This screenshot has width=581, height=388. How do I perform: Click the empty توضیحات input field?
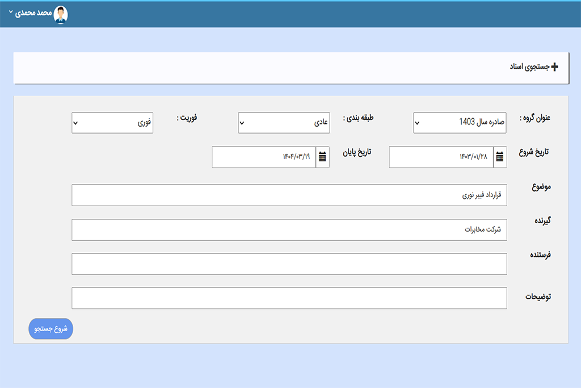coord(289,298)
